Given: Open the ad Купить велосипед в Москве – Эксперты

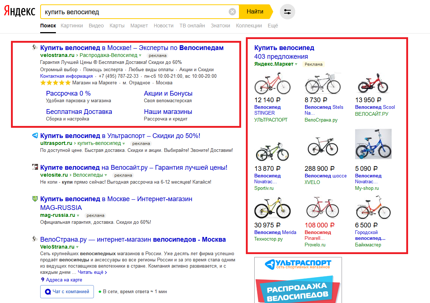Looking at the screenshot, I should (132, 48).
